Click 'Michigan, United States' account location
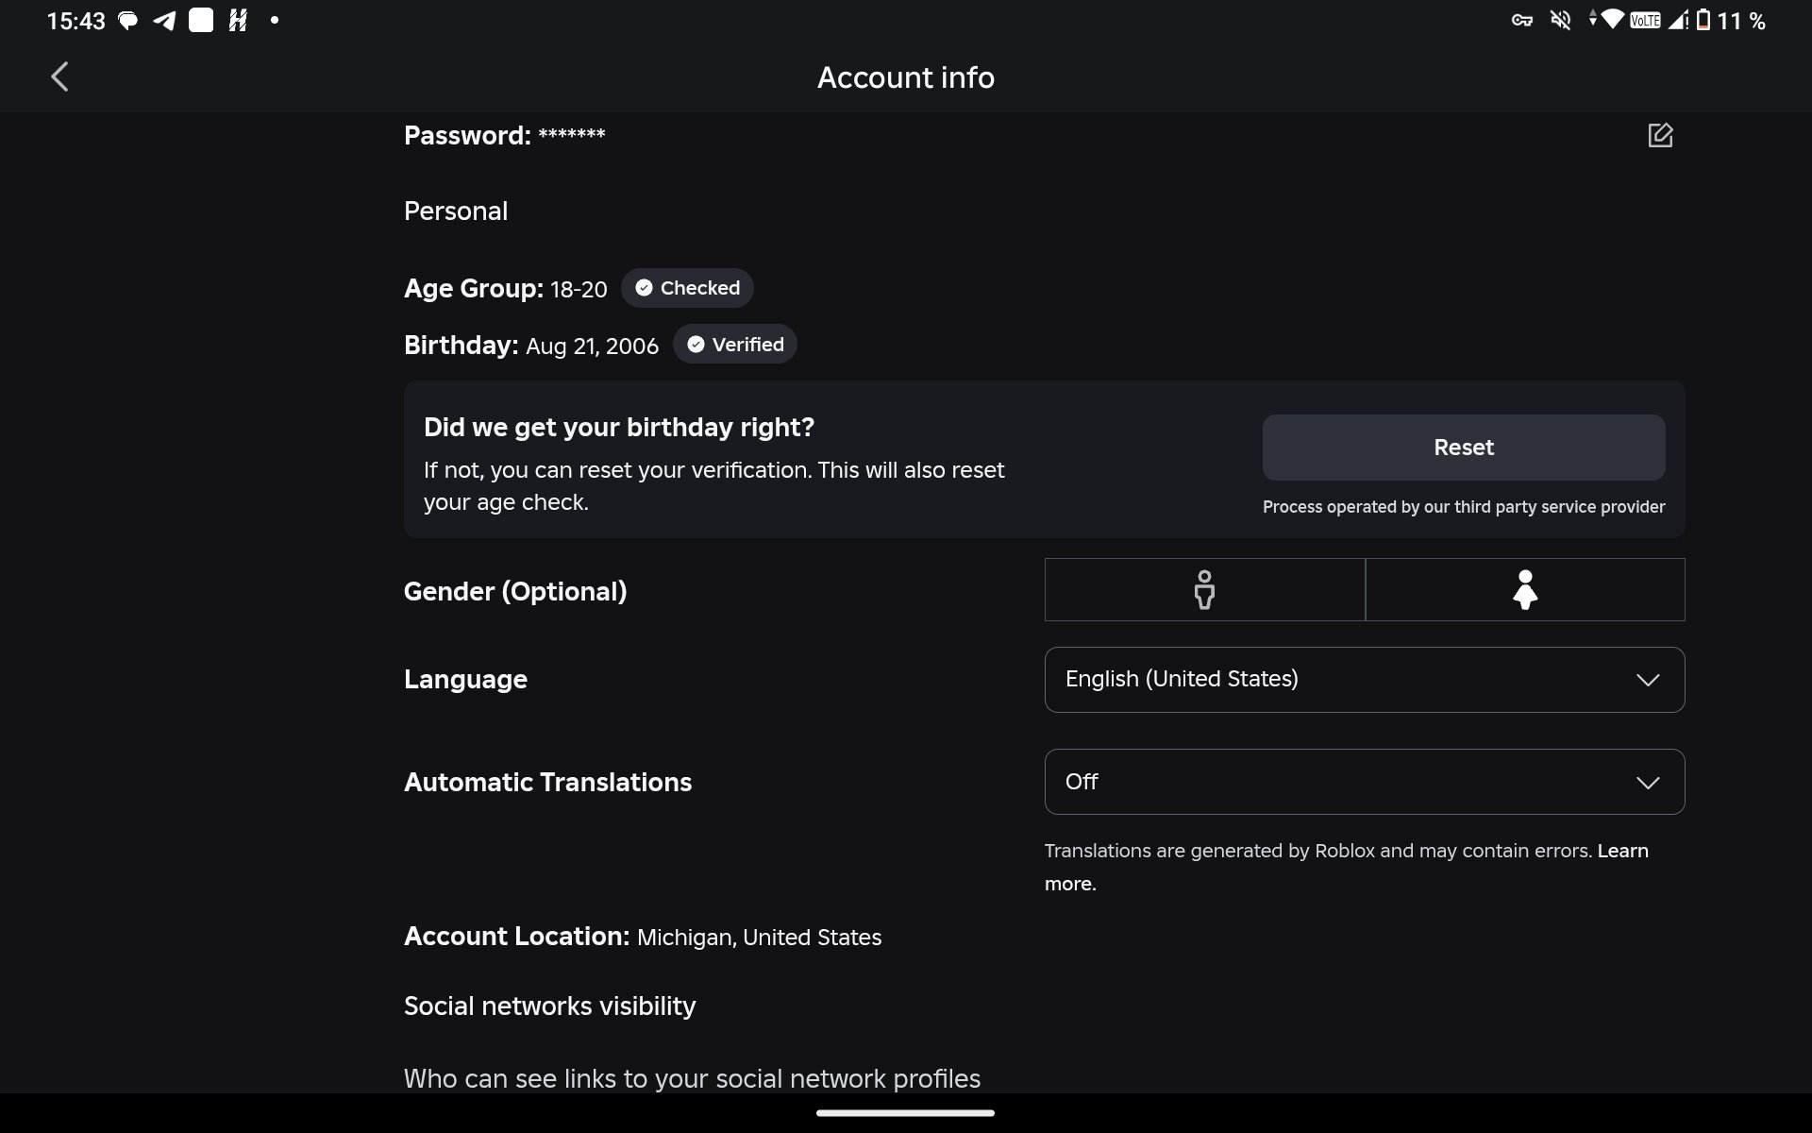1812x1133 pixels. coord(759,938)
